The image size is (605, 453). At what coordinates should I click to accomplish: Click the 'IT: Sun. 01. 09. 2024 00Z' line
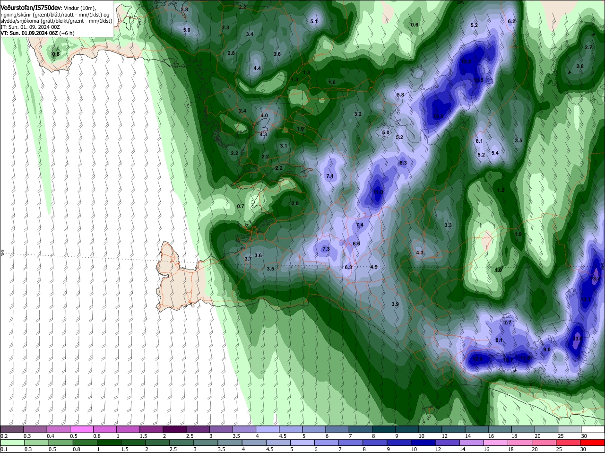29,27
